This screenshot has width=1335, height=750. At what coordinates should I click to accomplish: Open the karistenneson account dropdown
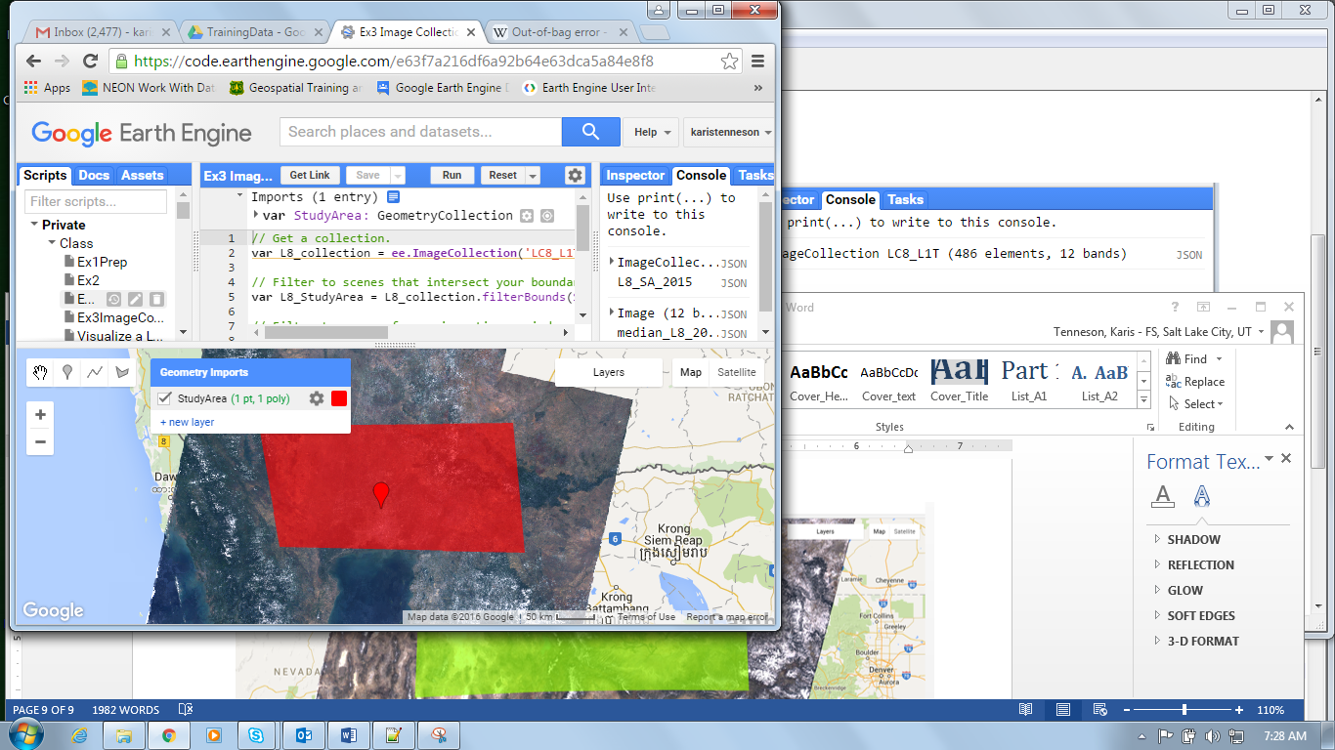(731, 132)
